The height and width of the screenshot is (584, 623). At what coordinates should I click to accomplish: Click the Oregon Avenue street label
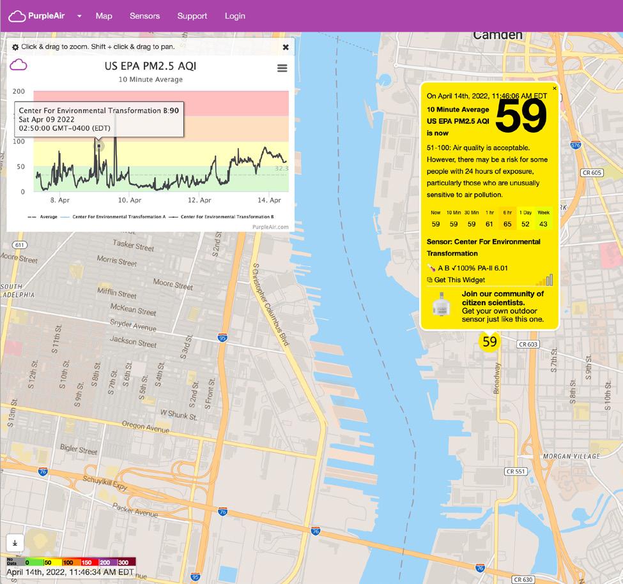tap(146, 427)
